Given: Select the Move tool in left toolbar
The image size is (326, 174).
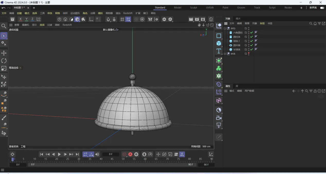Looking at the screenshot, I should click(4, 53).
